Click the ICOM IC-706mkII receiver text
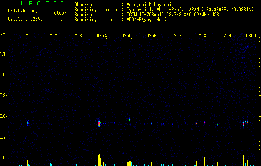 (173, 15)
